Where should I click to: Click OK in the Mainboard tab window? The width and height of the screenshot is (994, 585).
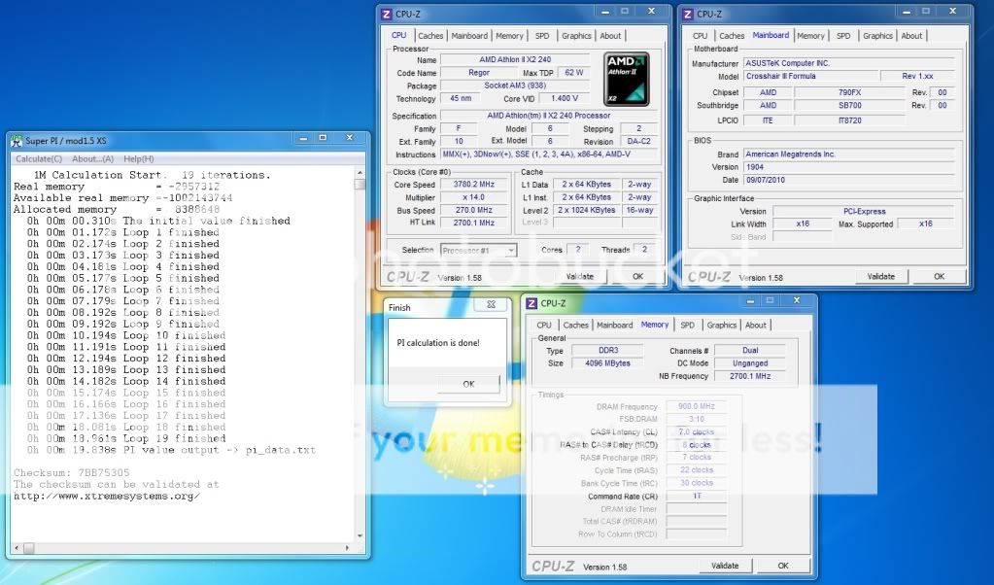[939, 276]
